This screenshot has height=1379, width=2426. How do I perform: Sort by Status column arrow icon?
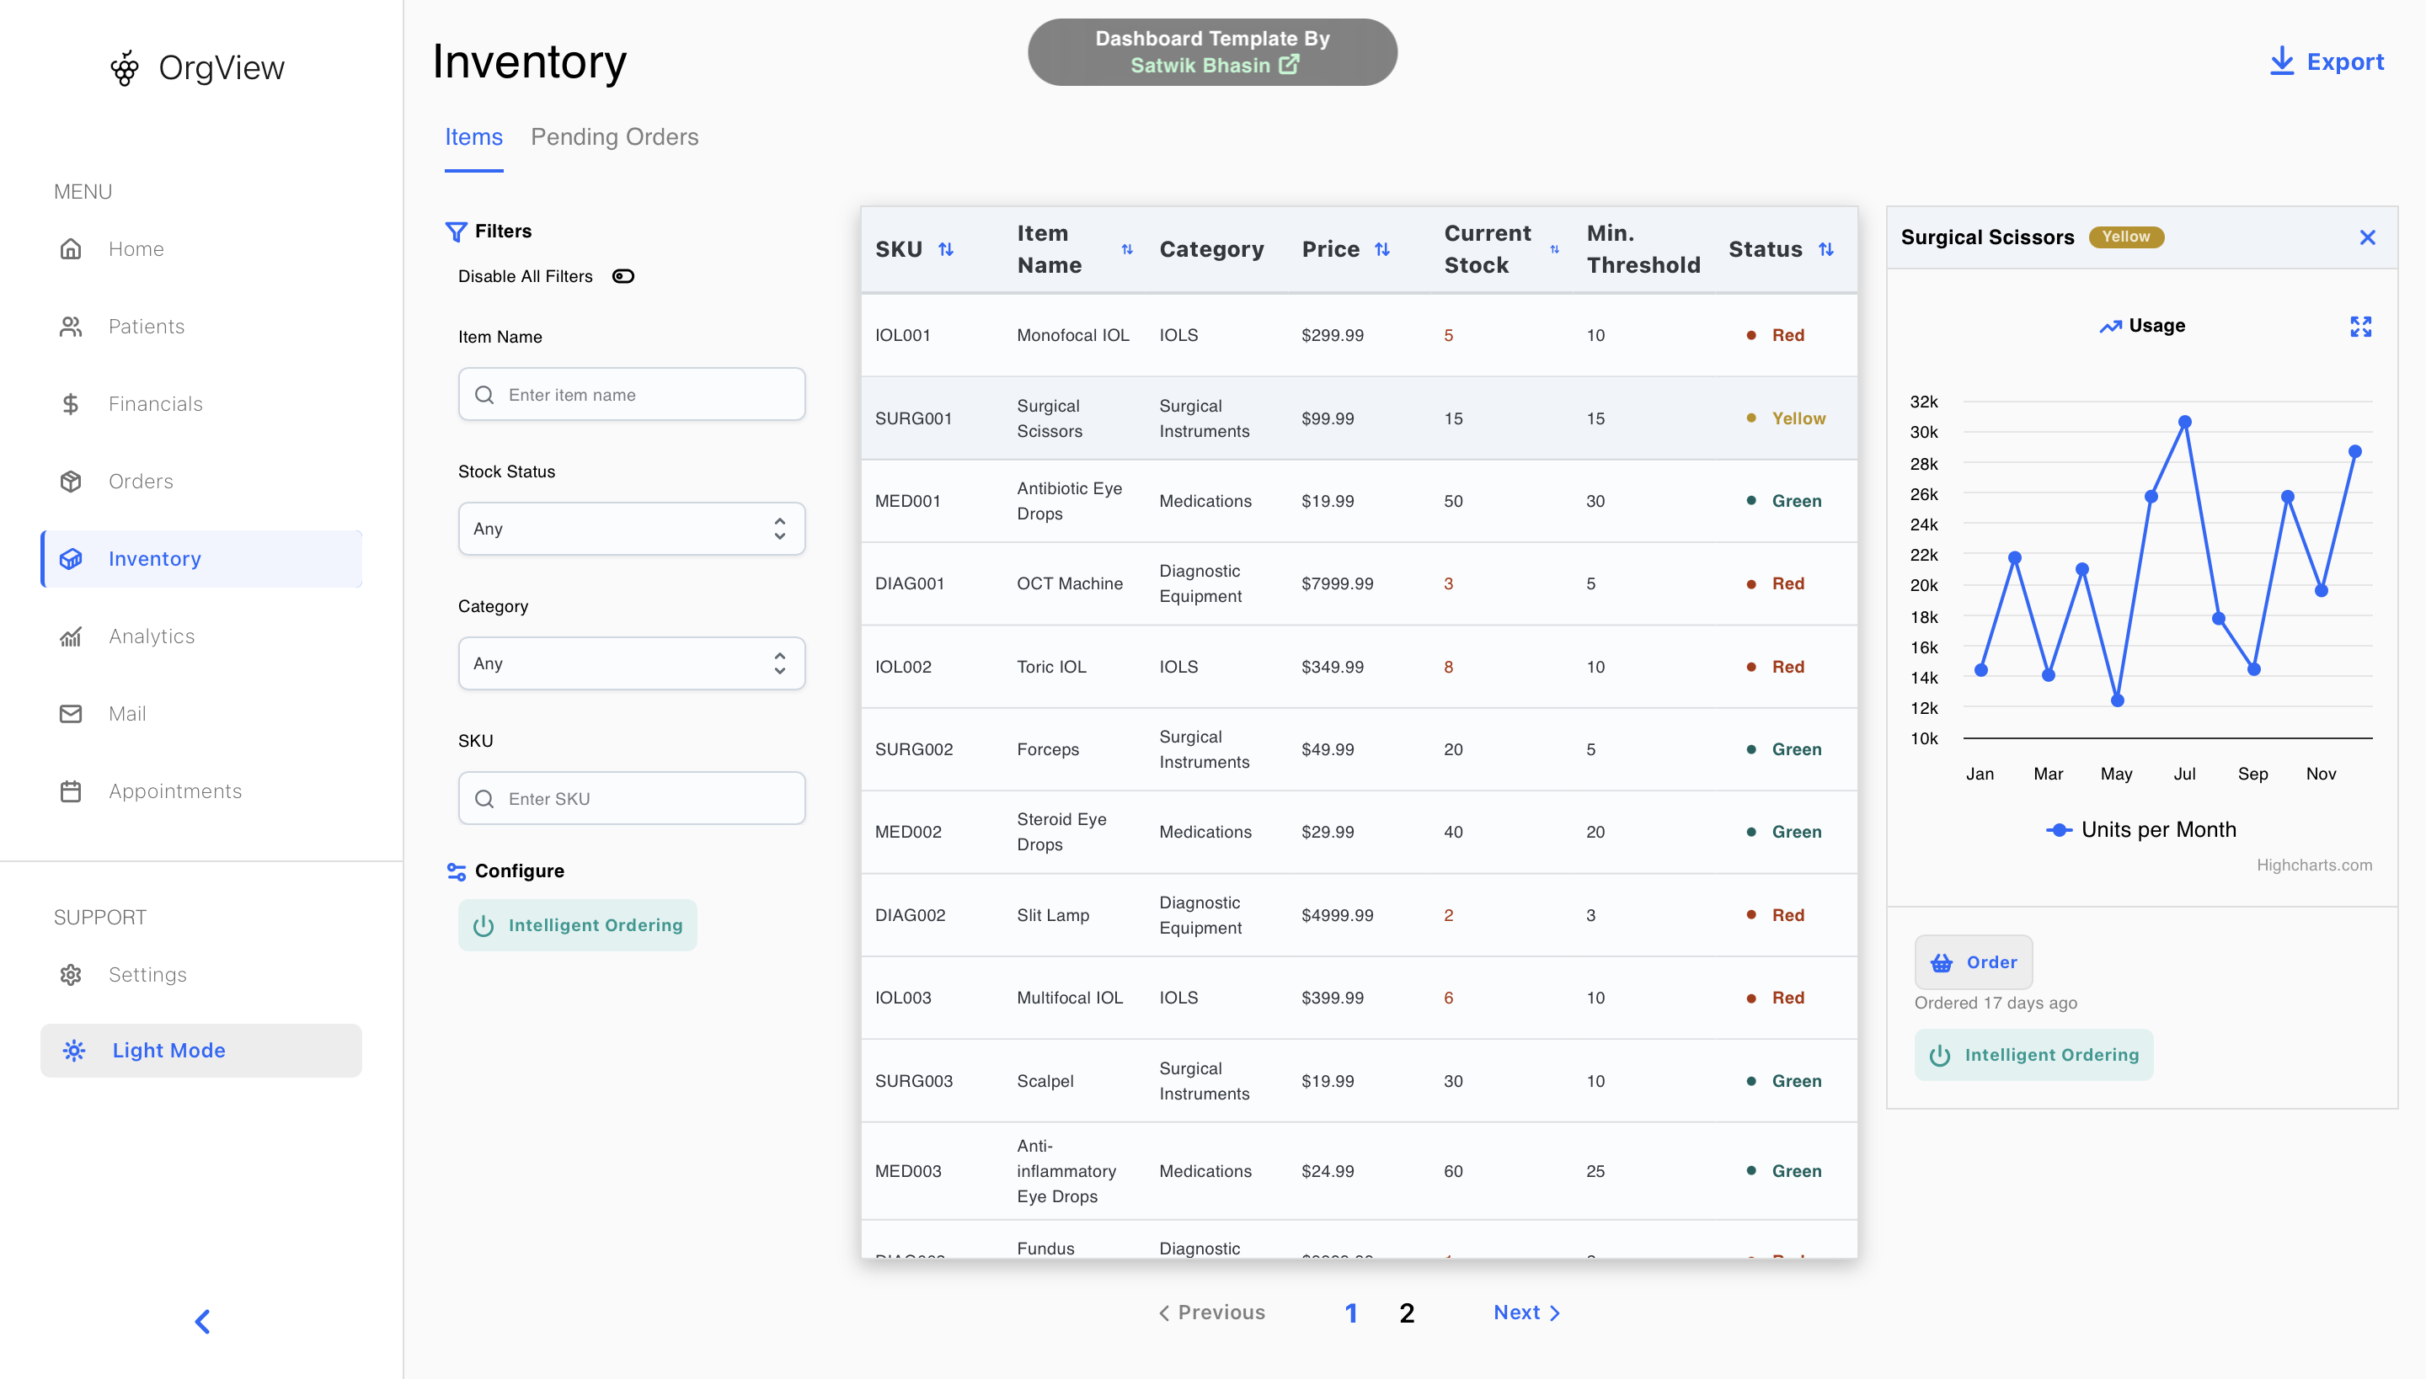pyautogui.click(x=1825, y=249)
